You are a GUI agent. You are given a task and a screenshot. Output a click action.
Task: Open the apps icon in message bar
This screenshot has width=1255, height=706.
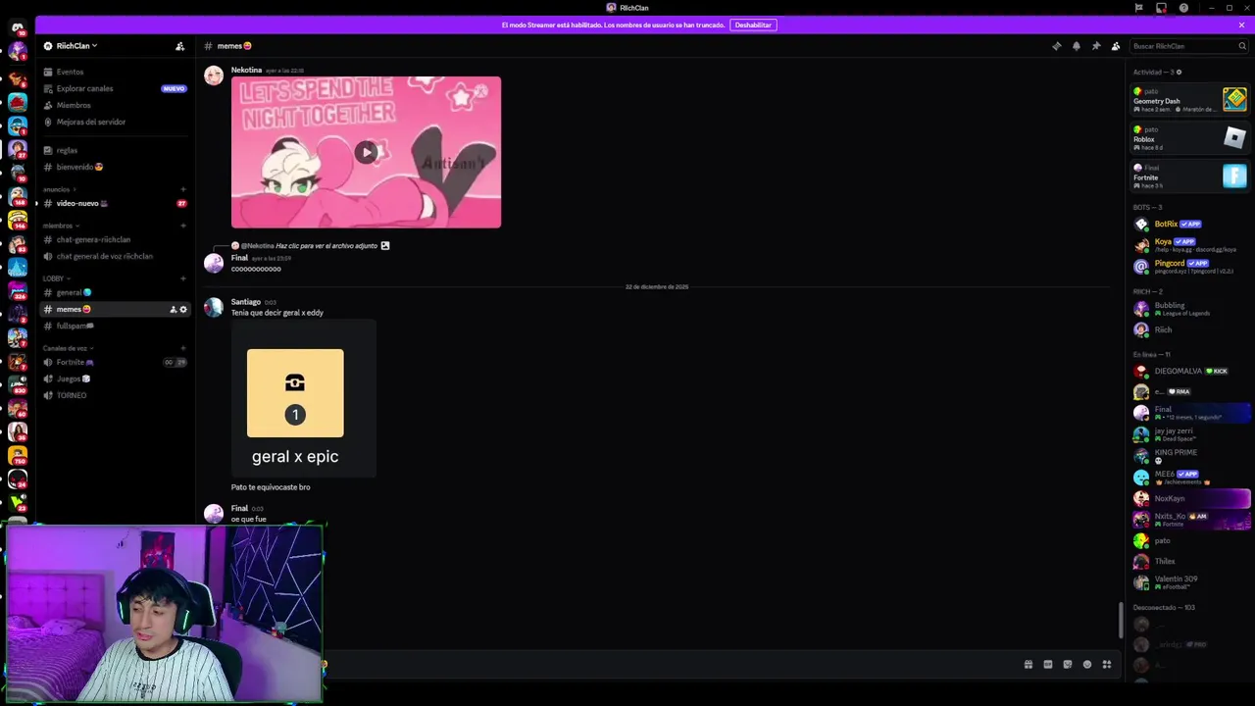click(x=1106, y=665)
